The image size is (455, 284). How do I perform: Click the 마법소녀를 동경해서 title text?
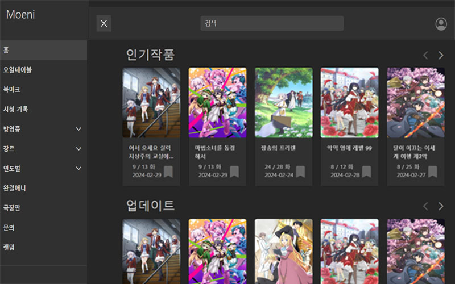pos(215,152)
